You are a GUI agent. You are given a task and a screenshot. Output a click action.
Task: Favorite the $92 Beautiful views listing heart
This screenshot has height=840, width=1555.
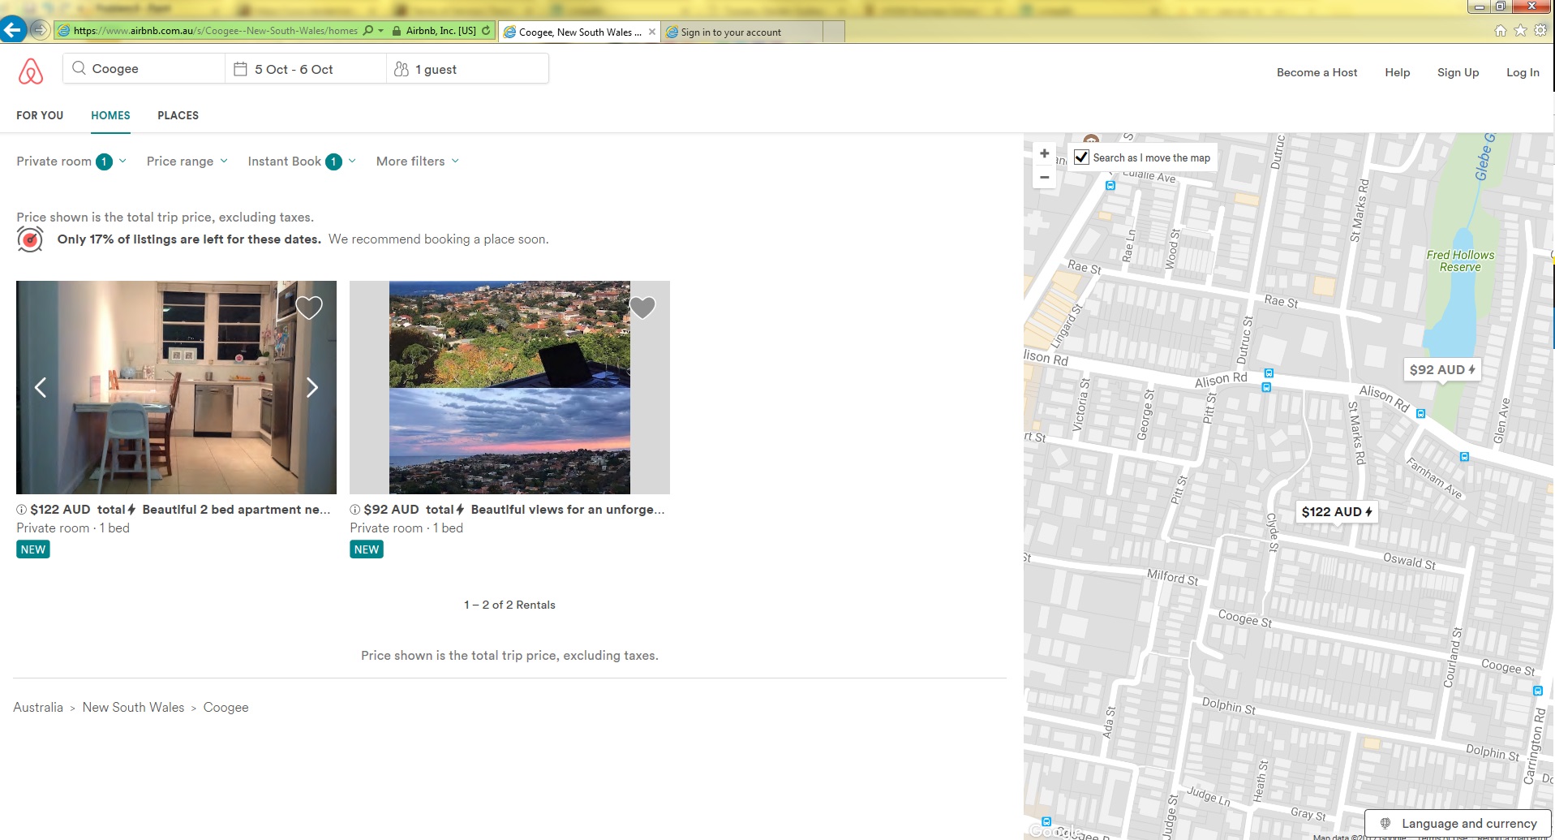pos(642,308)
